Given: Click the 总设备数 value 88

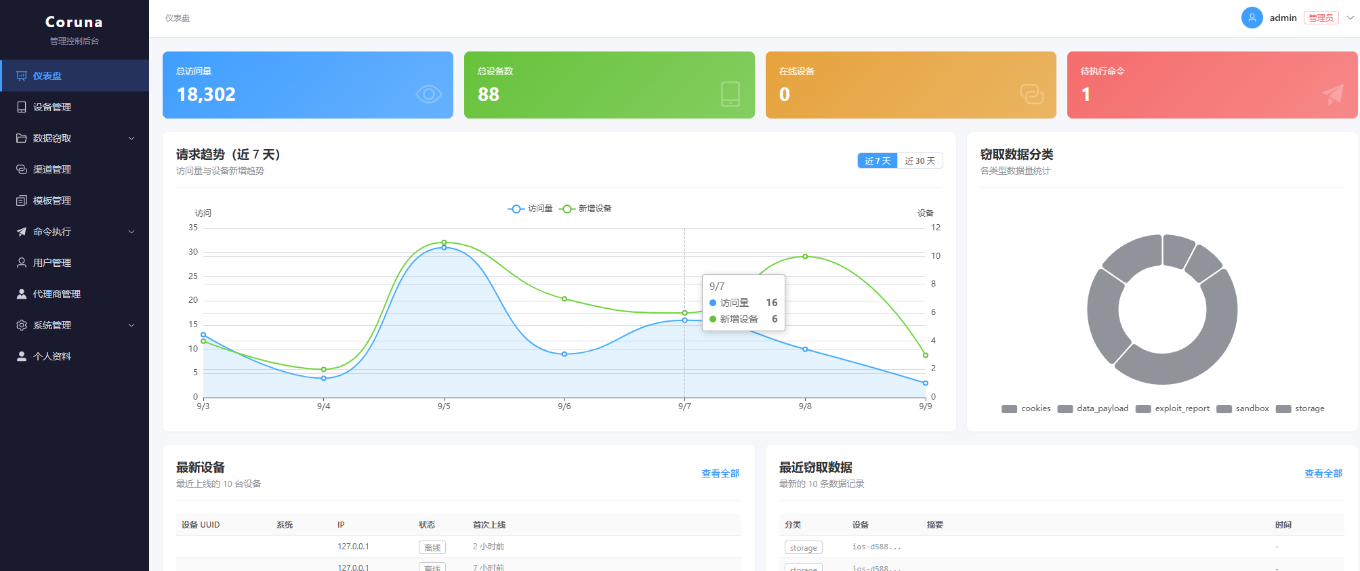Looking at the screenshot, I should [489, 94].
